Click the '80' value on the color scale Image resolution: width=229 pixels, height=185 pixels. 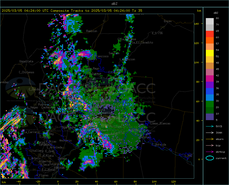(217, 18)
